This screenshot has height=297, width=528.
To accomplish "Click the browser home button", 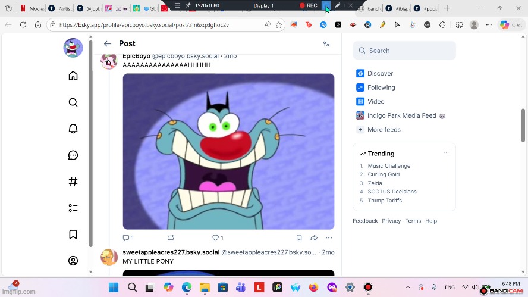I will click(38, 24).
